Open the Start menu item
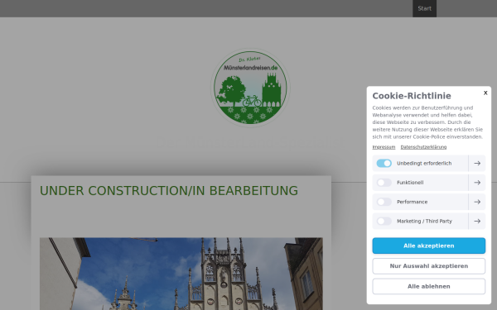Viewport: 497px width, 310px height. (x=424, y=8)
